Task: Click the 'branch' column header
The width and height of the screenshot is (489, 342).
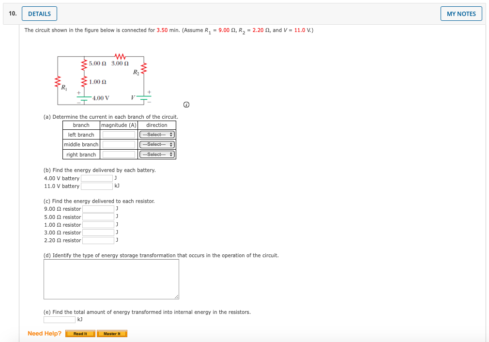Action: [81, 125]
